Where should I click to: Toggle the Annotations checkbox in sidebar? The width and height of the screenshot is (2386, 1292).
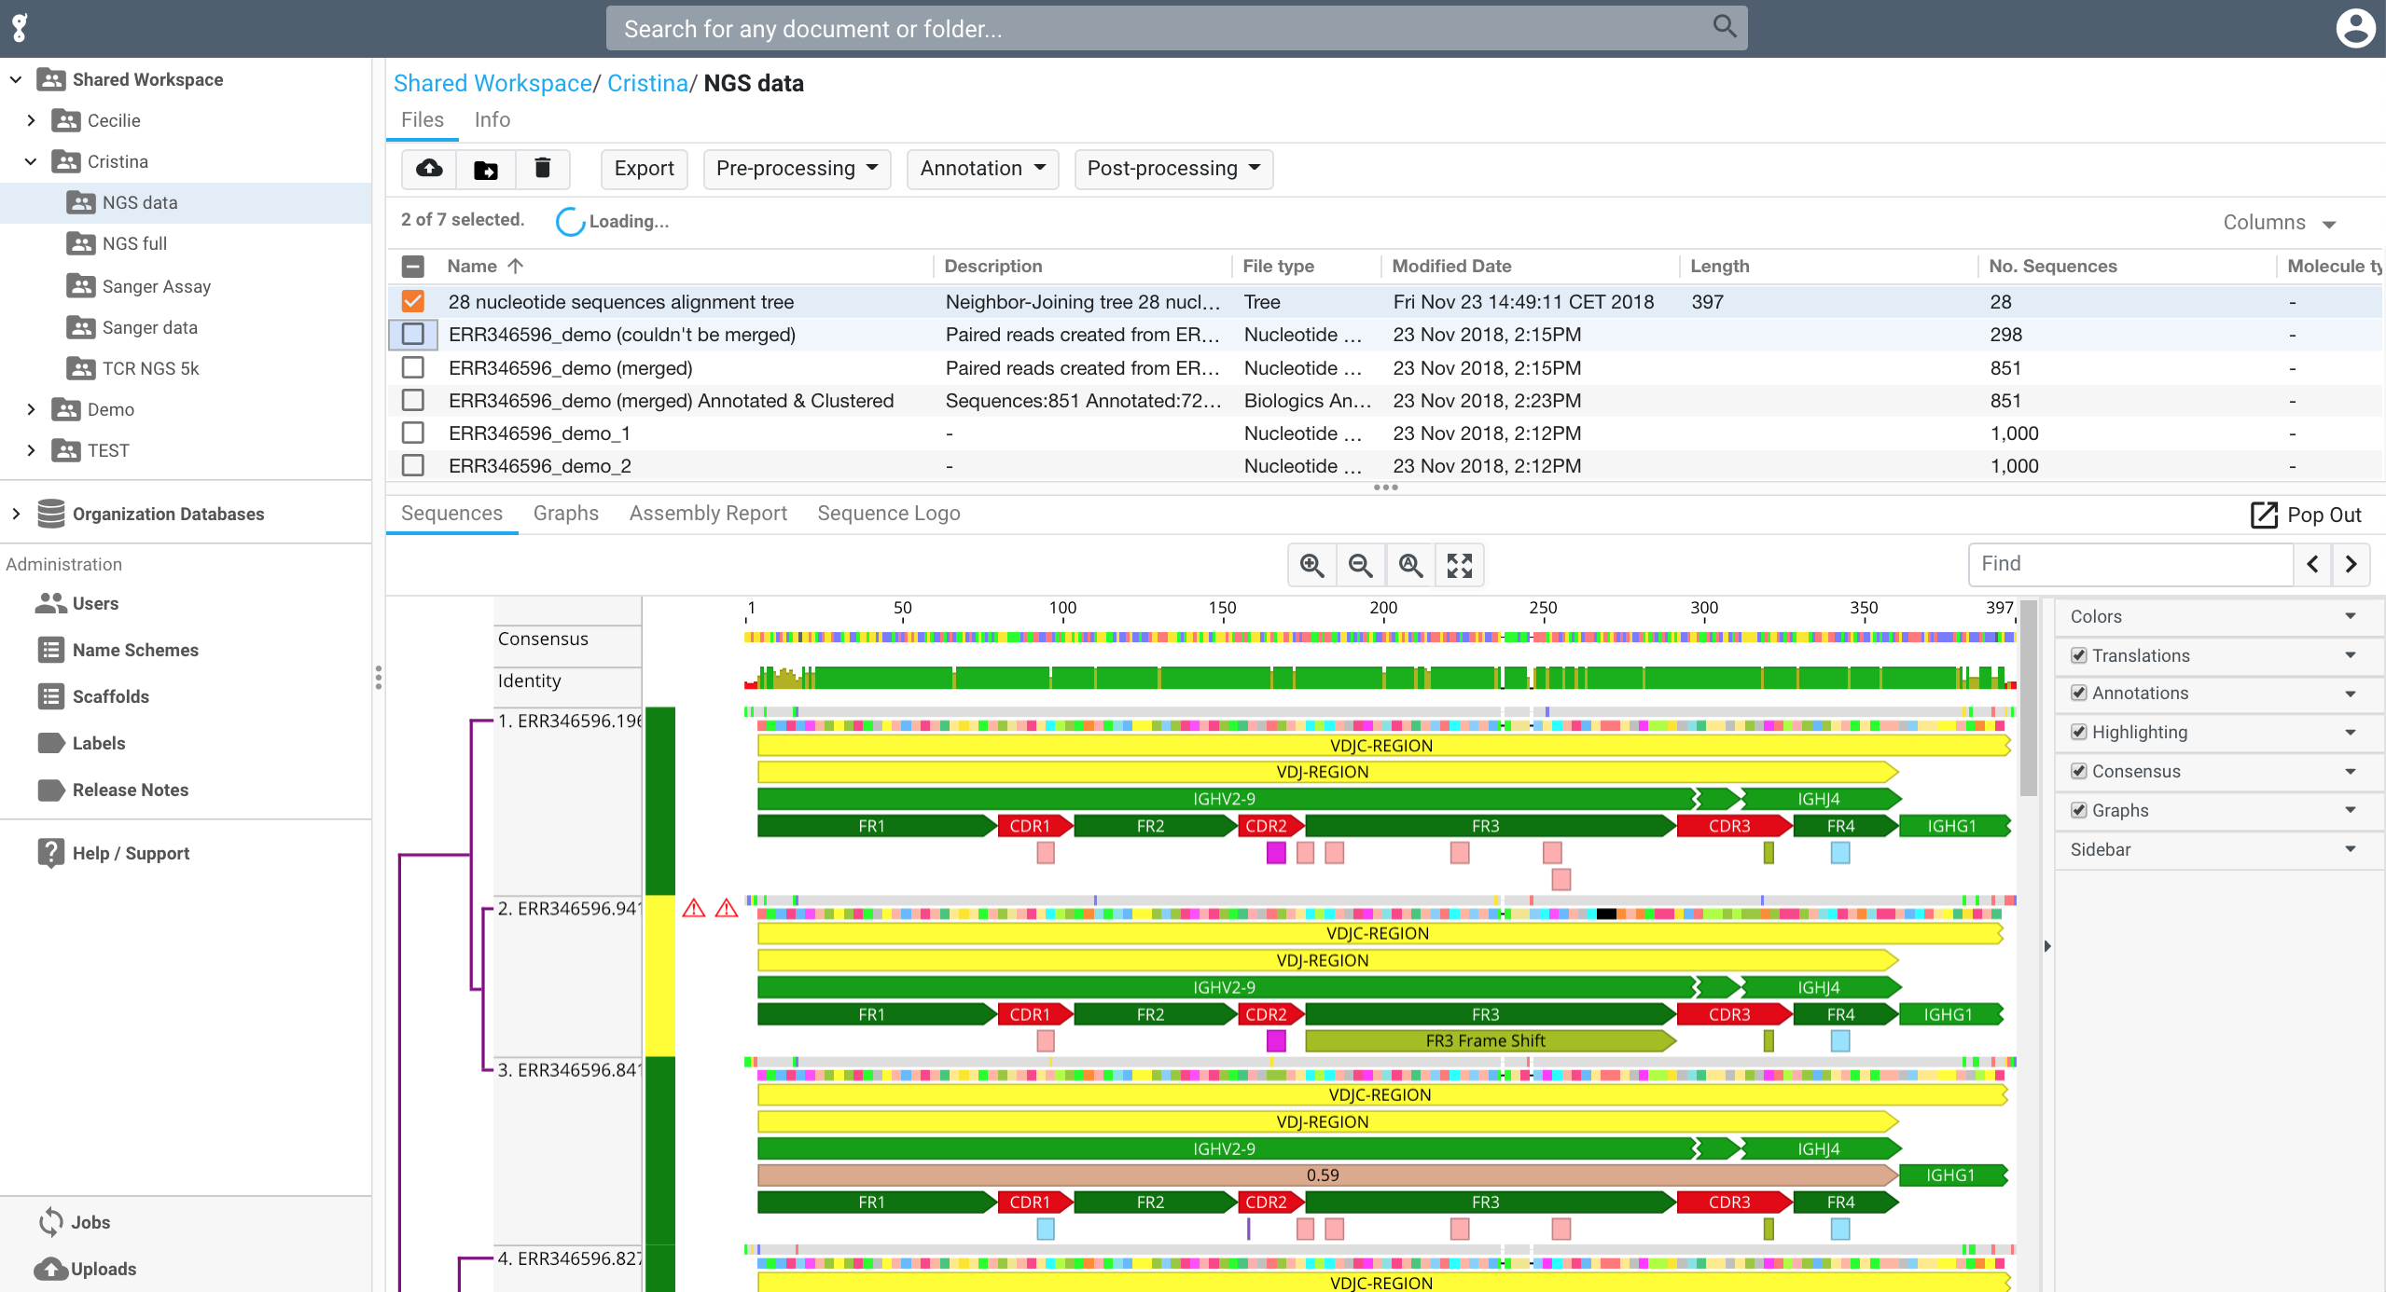click(2079, 694)
